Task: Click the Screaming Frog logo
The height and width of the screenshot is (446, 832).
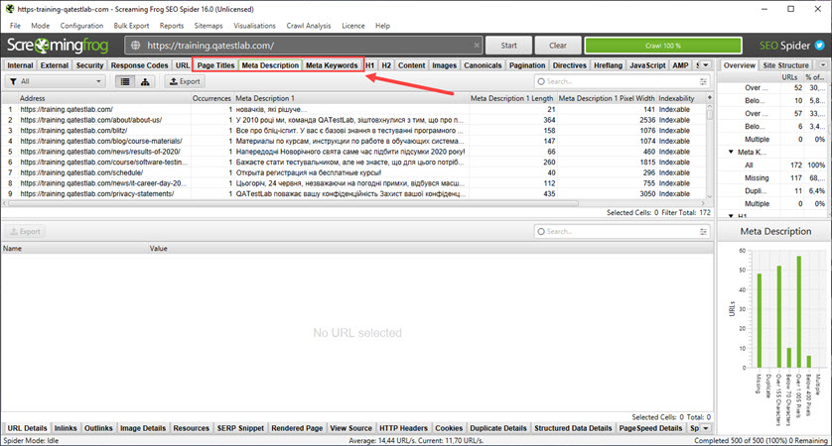Action: (61, 46)
